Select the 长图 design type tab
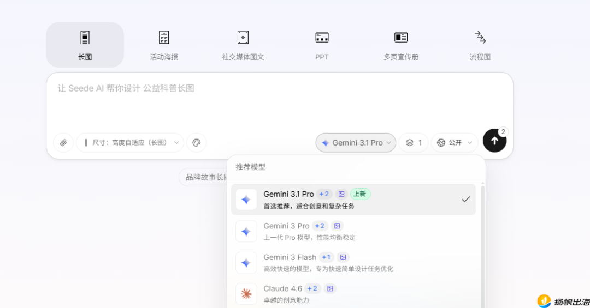Screen dimensions: 590x308 point(85,45)
